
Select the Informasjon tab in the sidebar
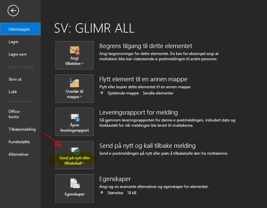[19, 29]
